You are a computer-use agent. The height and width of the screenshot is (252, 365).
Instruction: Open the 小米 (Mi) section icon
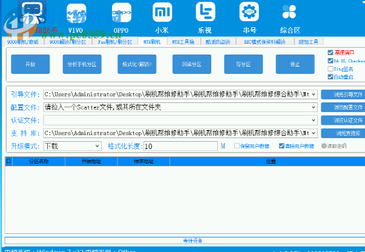pos(162,12)
